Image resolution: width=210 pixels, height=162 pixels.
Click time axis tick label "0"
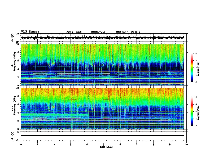click(21, 145)
